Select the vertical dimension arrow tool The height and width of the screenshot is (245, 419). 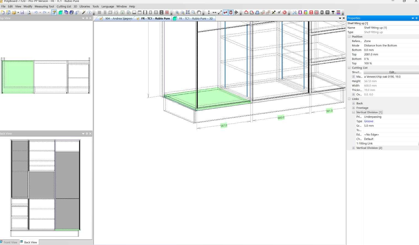coord(209,12)
